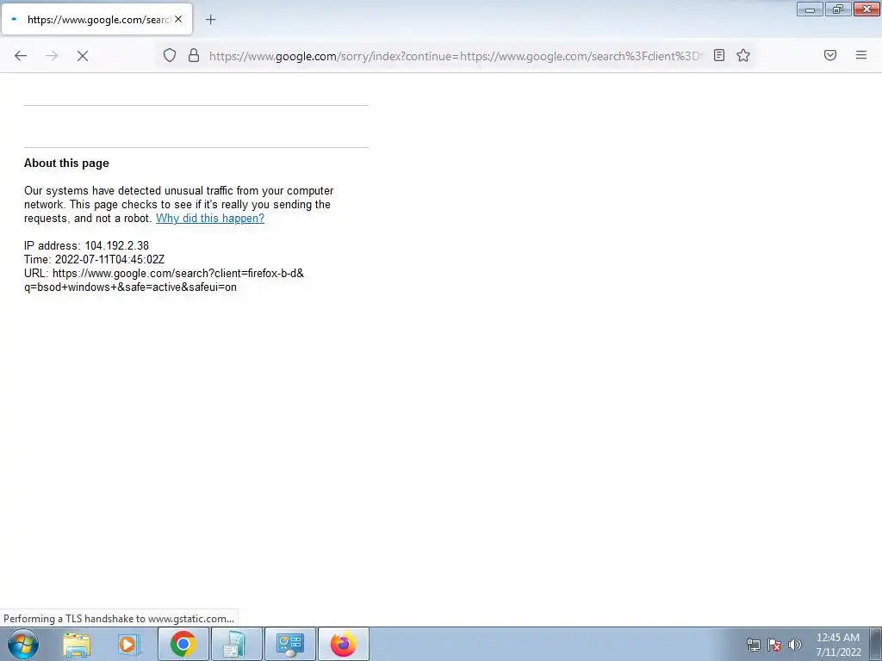Close the Firefox window

click(866, 9)
